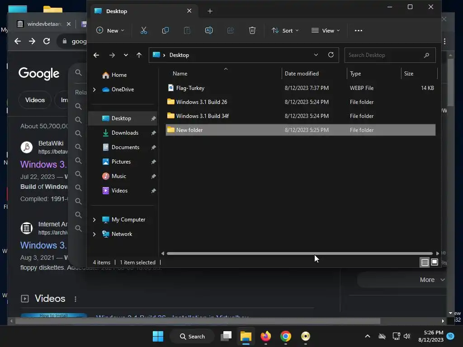Unpin Desktop from Quick access pin icon
Viewport: 463px width, 347px height.
(154, 118)
